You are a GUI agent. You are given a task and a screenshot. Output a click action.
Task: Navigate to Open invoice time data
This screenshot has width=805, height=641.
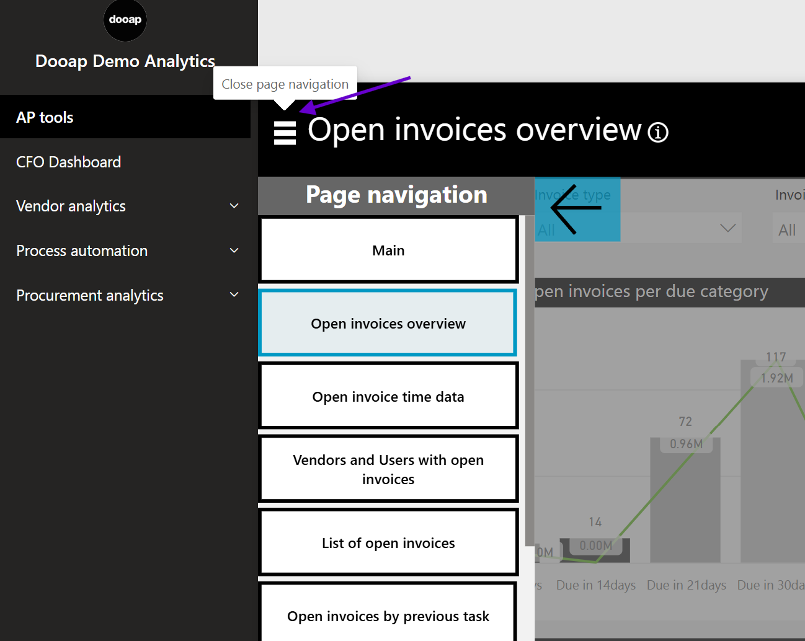click(388, 396)
